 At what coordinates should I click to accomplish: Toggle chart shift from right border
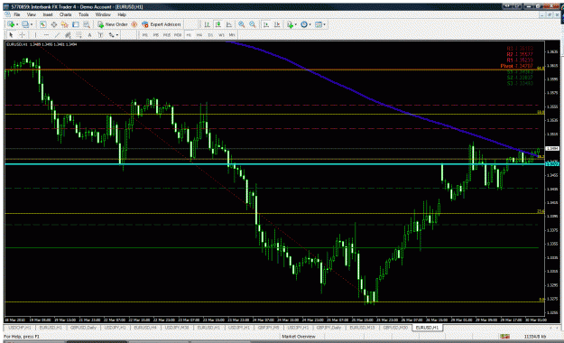277,24
